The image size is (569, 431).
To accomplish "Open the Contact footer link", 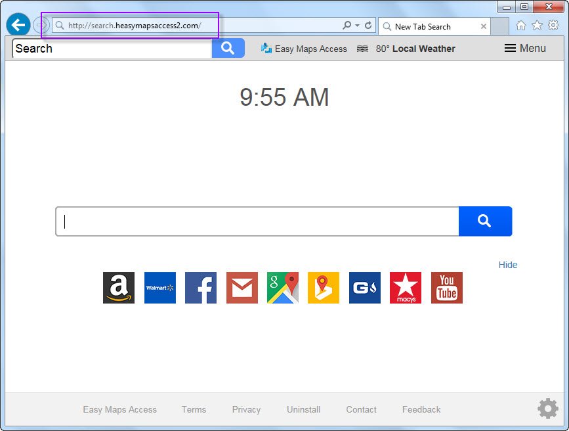I will [x=361, y=409].
